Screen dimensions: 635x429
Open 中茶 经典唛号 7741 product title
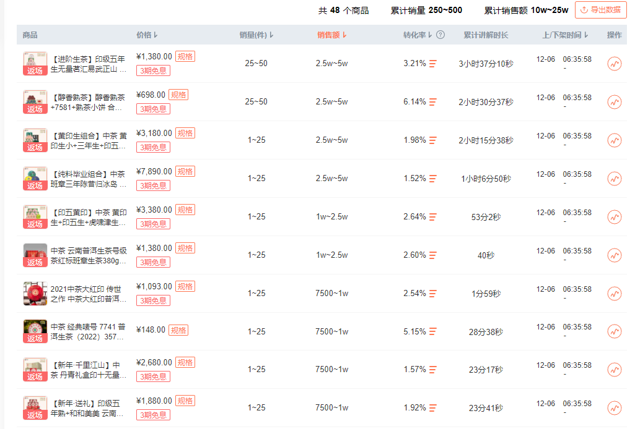click(89, 332)
